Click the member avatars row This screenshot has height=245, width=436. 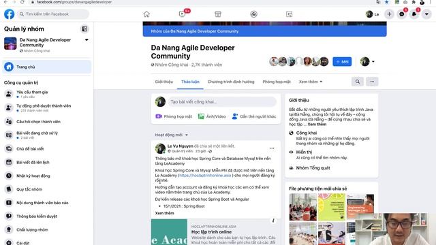(299, 61)
